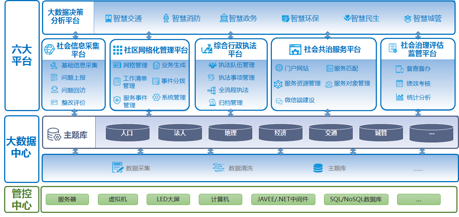459x217 pixels.
Task: Click the 法人 database cylinder
Action: (180, 133)
